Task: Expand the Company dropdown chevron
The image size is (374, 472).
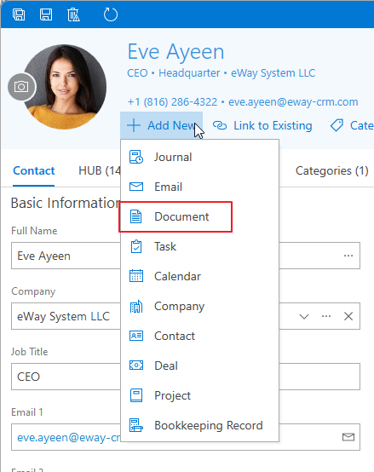Action: (304, 316)
